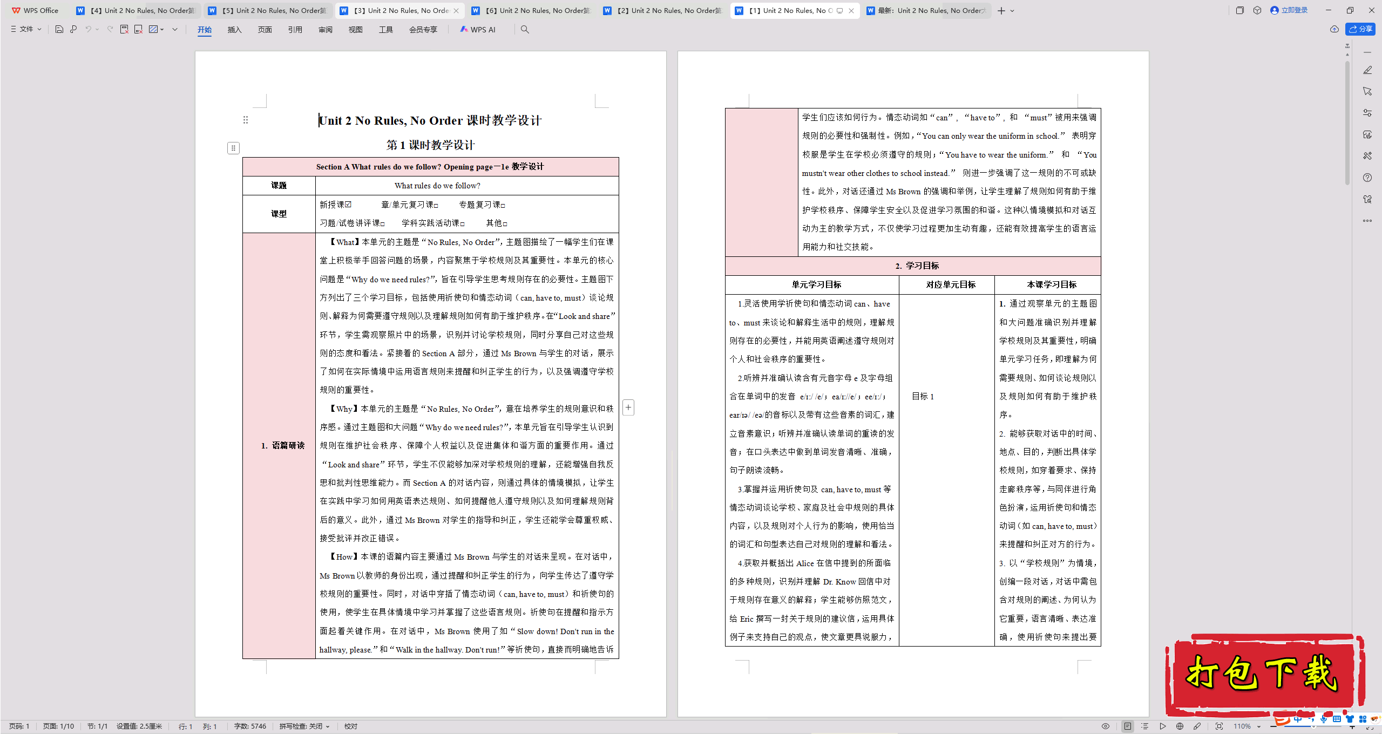The image size is (1382, 734).
Task: Click the zoom out minus button
Action: (1274, 726)
